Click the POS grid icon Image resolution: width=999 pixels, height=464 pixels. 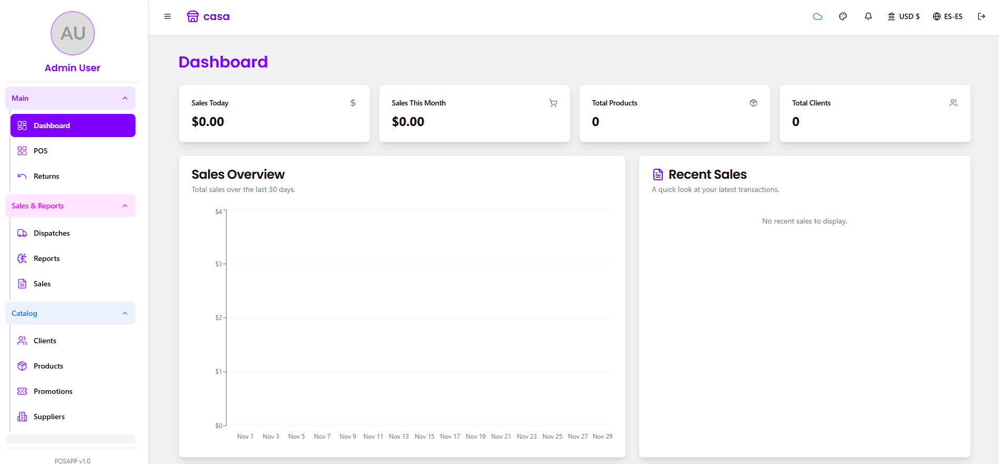pos(22,151)
